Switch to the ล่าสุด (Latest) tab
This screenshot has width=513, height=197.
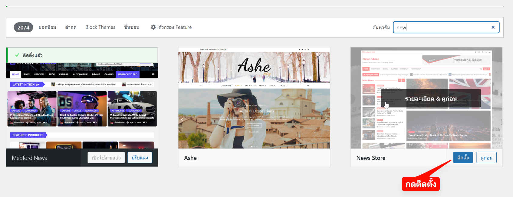click(x=71, y=27)
